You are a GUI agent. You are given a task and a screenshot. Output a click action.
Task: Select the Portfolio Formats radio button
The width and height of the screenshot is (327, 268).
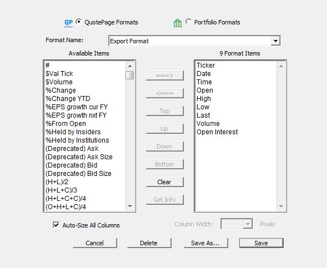click(188, 22)
